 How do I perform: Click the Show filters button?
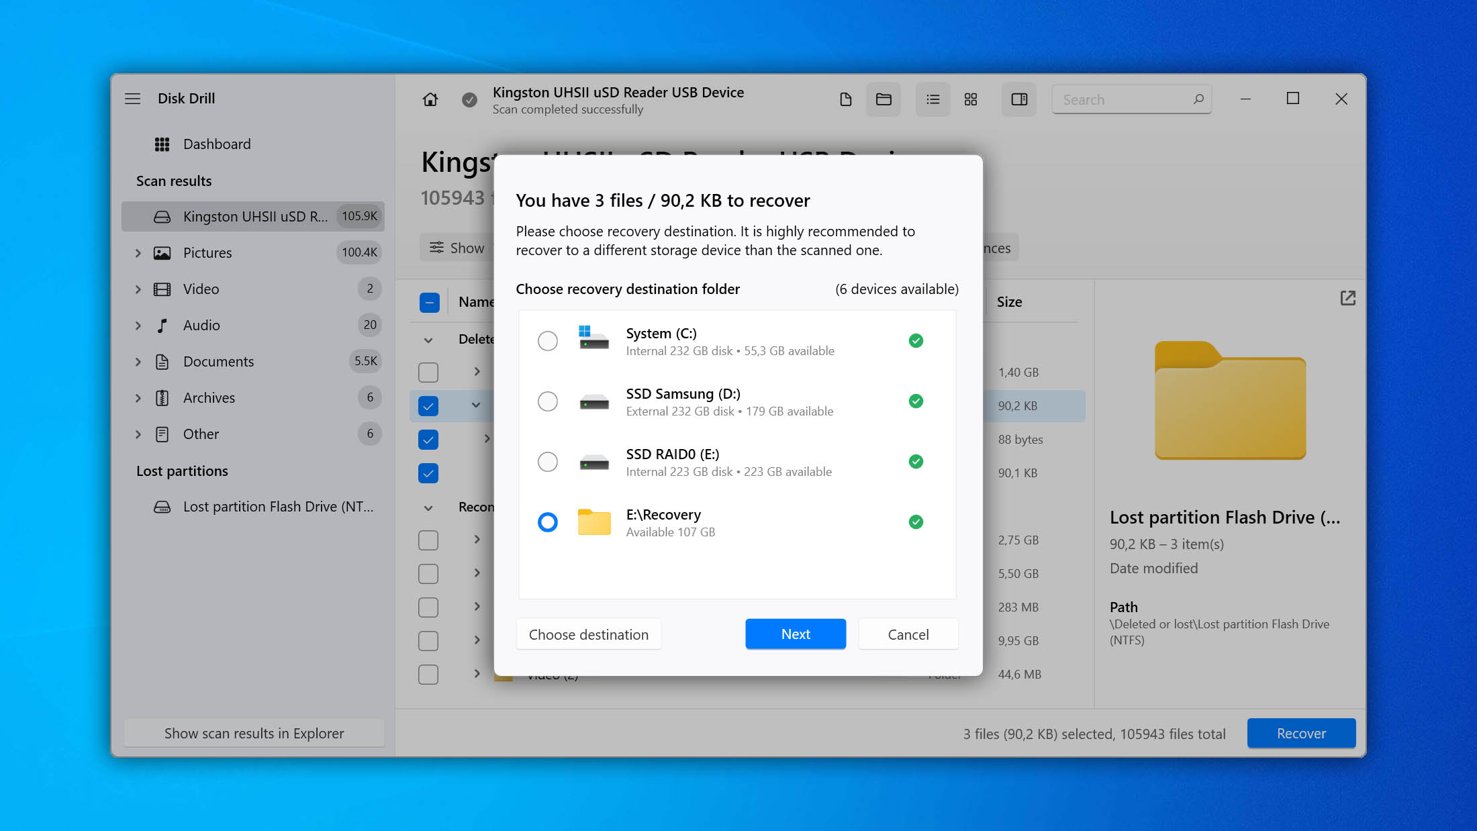click(x=457, y=248)
